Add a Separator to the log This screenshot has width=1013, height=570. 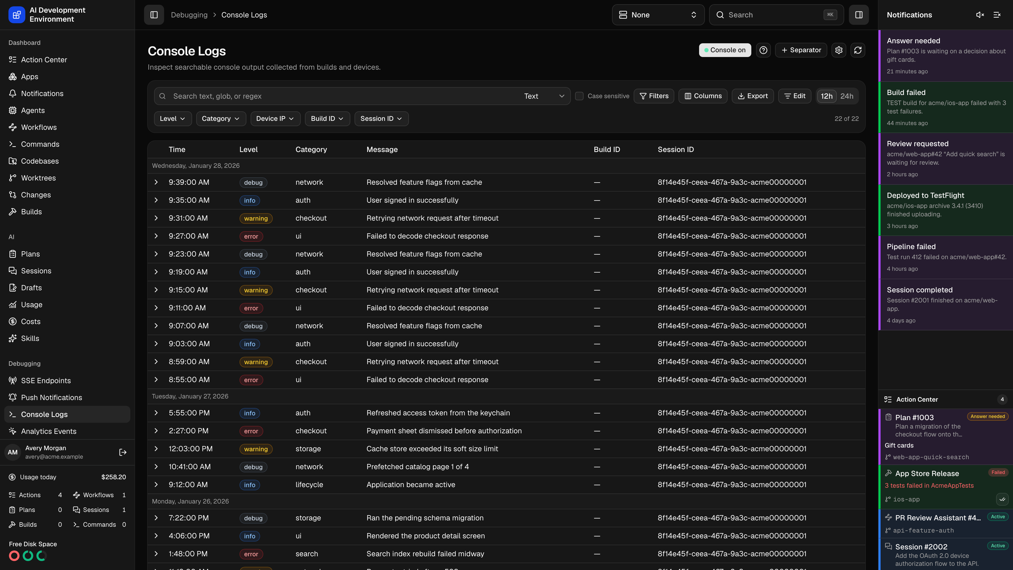tap(801, 50)
